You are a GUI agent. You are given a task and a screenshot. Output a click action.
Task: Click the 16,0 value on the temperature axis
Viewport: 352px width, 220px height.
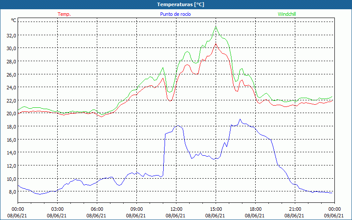(11, 139)
